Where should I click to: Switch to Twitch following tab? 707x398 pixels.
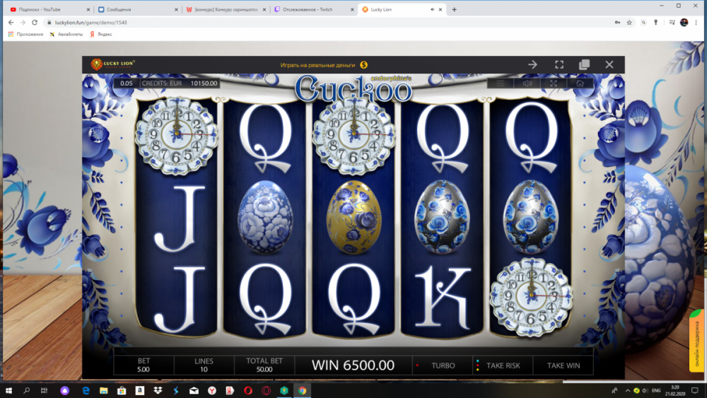(315, 9)
